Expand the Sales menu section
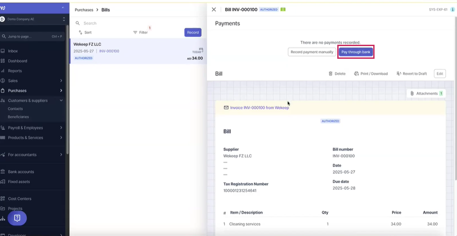Image resolution: width=457 pixels, height=236 pixels. point(61,81)
